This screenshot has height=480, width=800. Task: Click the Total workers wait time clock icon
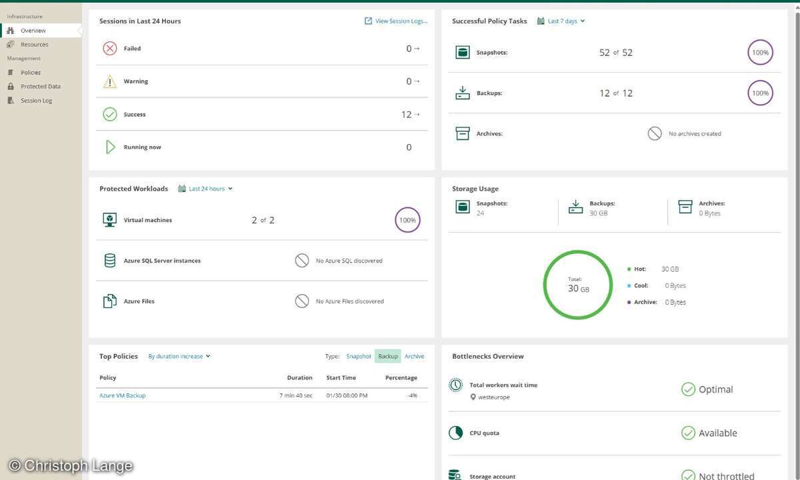(x=455, y=385)
